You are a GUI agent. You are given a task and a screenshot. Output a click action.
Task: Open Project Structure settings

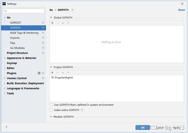(x=17, y=53)
